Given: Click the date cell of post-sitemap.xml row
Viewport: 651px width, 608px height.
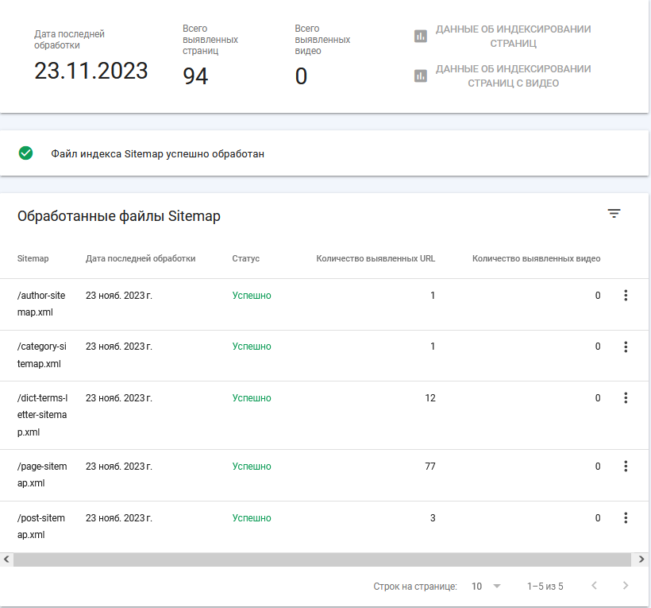Looking at the screenshot, I should (x=119, y=518).
